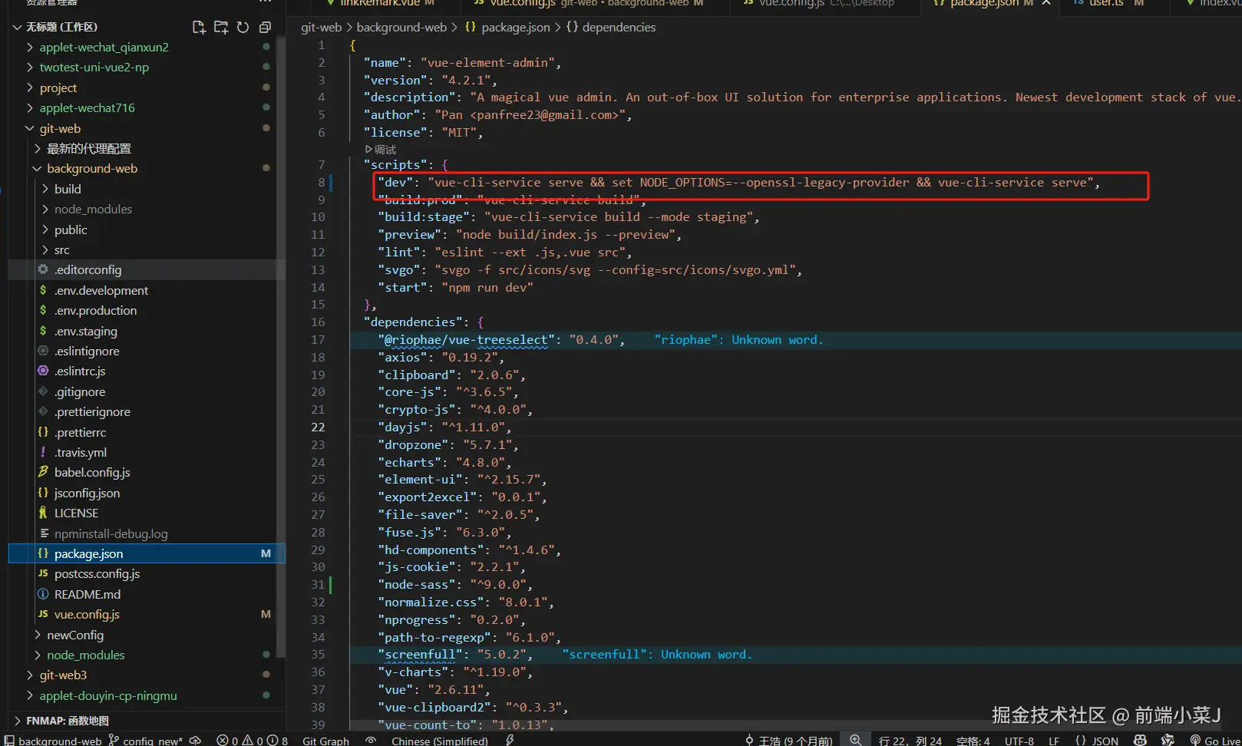Click the package.json breadcrumb segment

click(x=507, y=28)
